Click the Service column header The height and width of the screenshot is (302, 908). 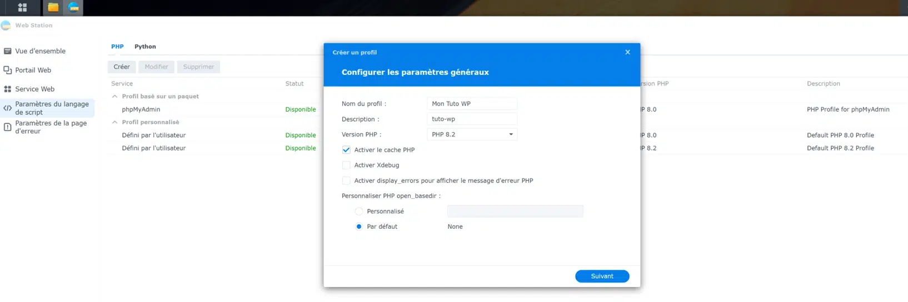pos(122,84)
